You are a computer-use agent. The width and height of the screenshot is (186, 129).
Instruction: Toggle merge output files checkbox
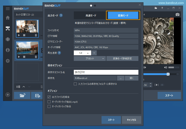tap(49, 97)
